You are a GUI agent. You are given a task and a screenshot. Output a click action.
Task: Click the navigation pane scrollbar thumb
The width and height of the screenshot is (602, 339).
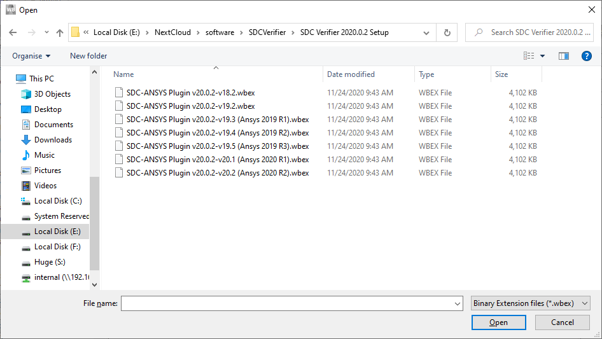[x=94, y=223]
